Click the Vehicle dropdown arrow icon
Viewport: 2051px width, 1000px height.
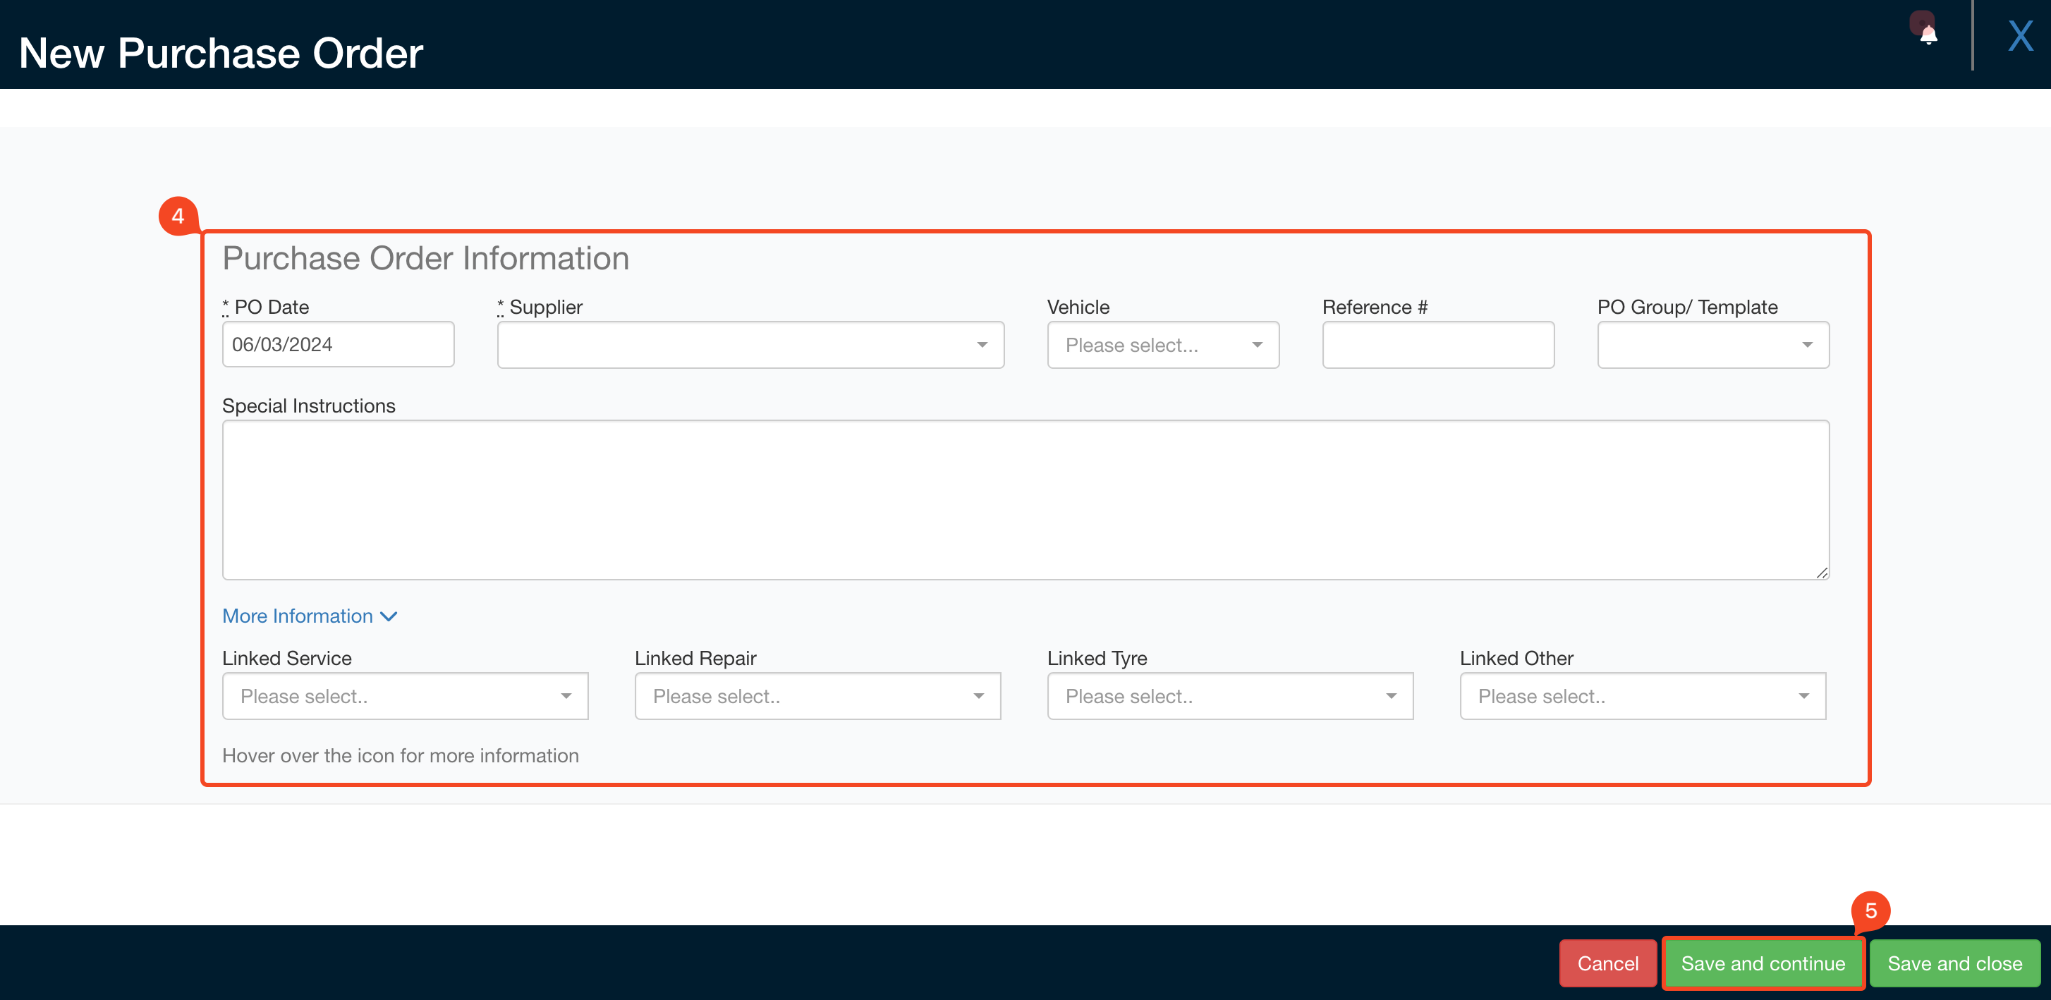coord(1256,345)
